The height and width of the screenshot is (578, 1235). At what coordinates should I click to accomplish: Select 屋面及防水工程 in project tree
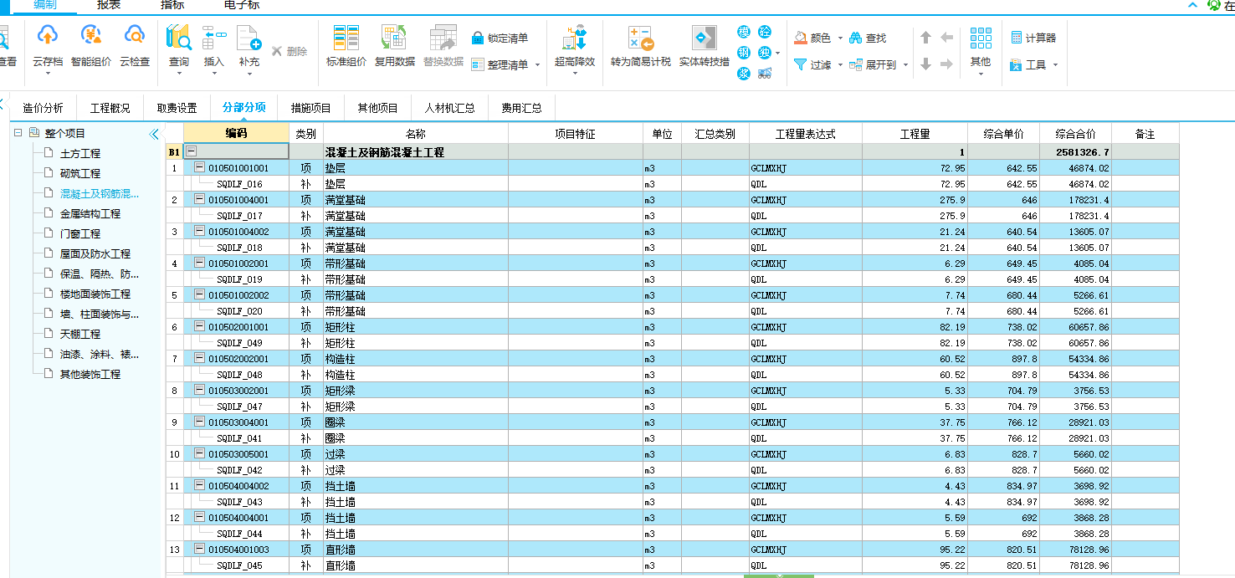pos(95,253)
